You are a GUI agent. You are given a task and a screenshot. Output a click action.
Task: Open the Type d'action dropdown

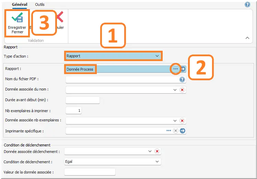point(157,56)
